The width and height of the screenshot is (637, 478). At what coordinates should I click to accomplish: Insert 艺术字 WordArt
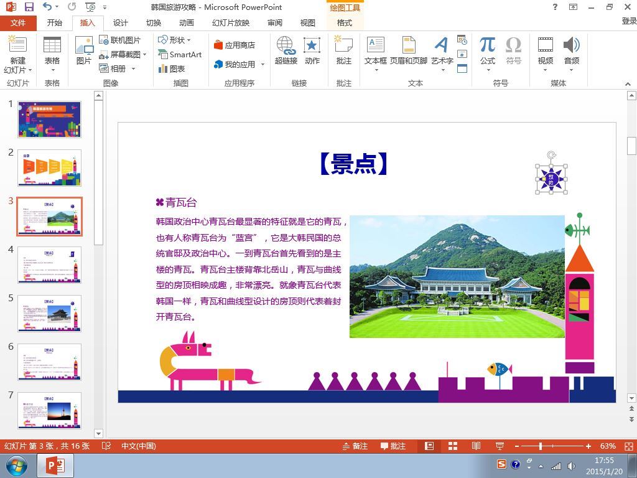click(442, 50)
